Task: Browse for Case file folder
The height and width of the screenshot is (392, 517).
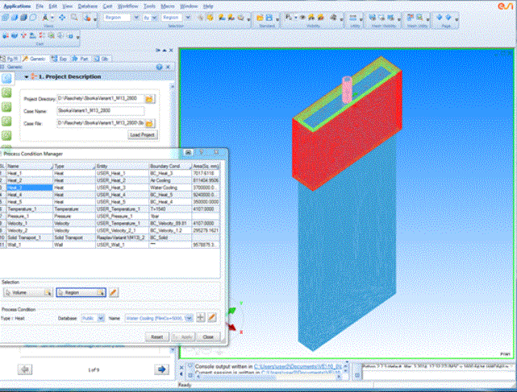Action: (150, 122)
